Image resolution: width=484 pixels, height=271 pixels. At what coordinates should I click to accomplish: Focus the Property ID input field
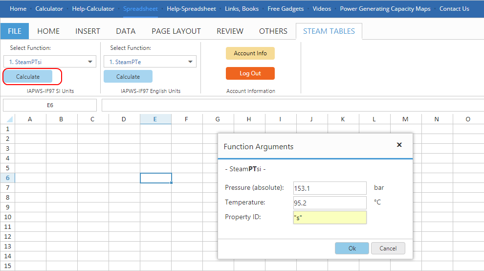(330, 218)
